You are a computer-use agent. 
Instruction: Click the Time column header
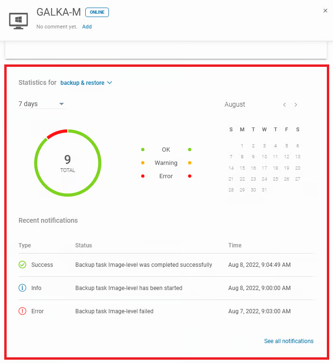point(234,245)
